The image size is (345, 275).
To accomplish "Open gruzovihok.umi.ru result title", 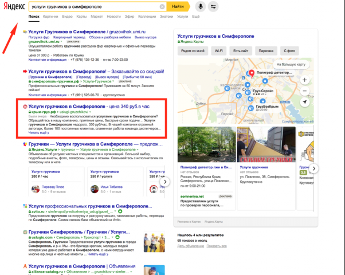I will point(87,32).
